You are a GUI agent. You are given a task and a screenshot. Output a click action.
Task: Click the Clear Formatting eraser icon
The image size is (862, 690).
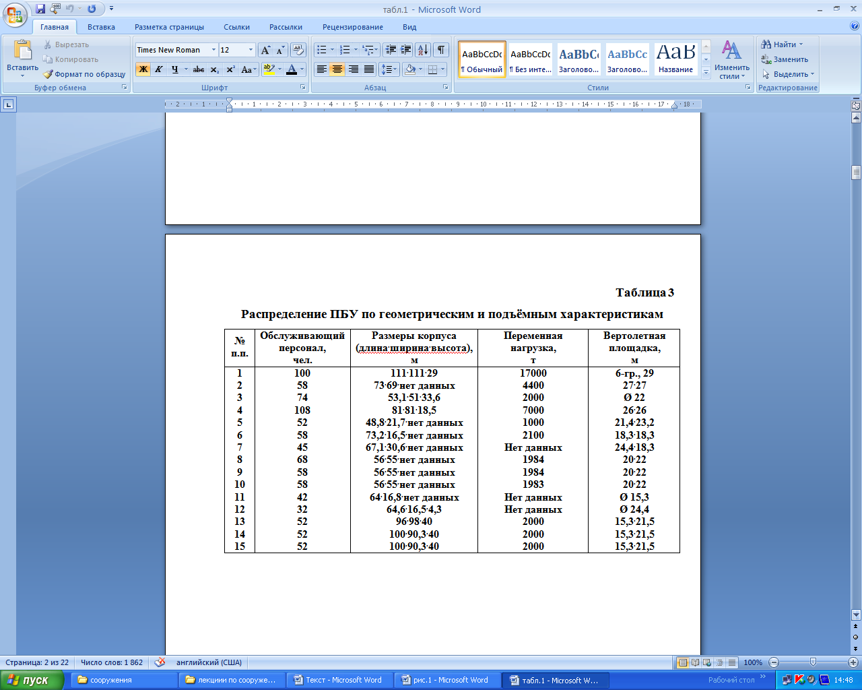tap(298, 50)
